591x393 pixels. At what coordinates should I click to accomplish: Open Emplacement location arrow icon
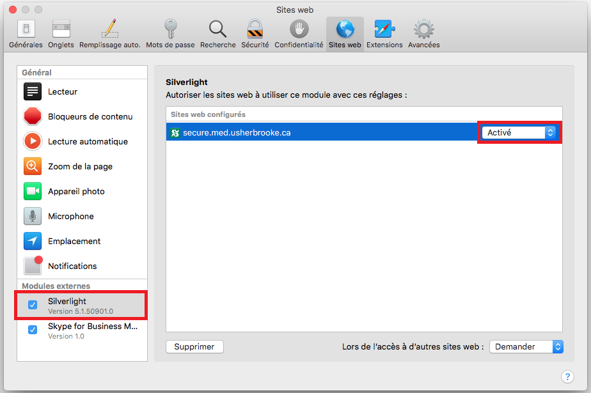33,242
